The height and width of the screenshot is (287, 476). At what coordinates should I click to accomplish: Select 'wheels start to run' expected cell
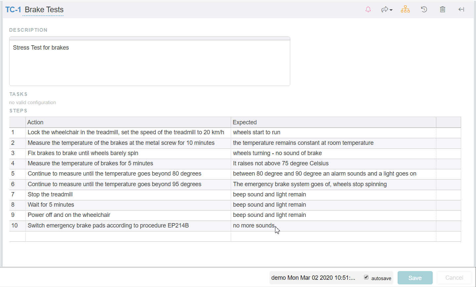(x=334, y=133)
